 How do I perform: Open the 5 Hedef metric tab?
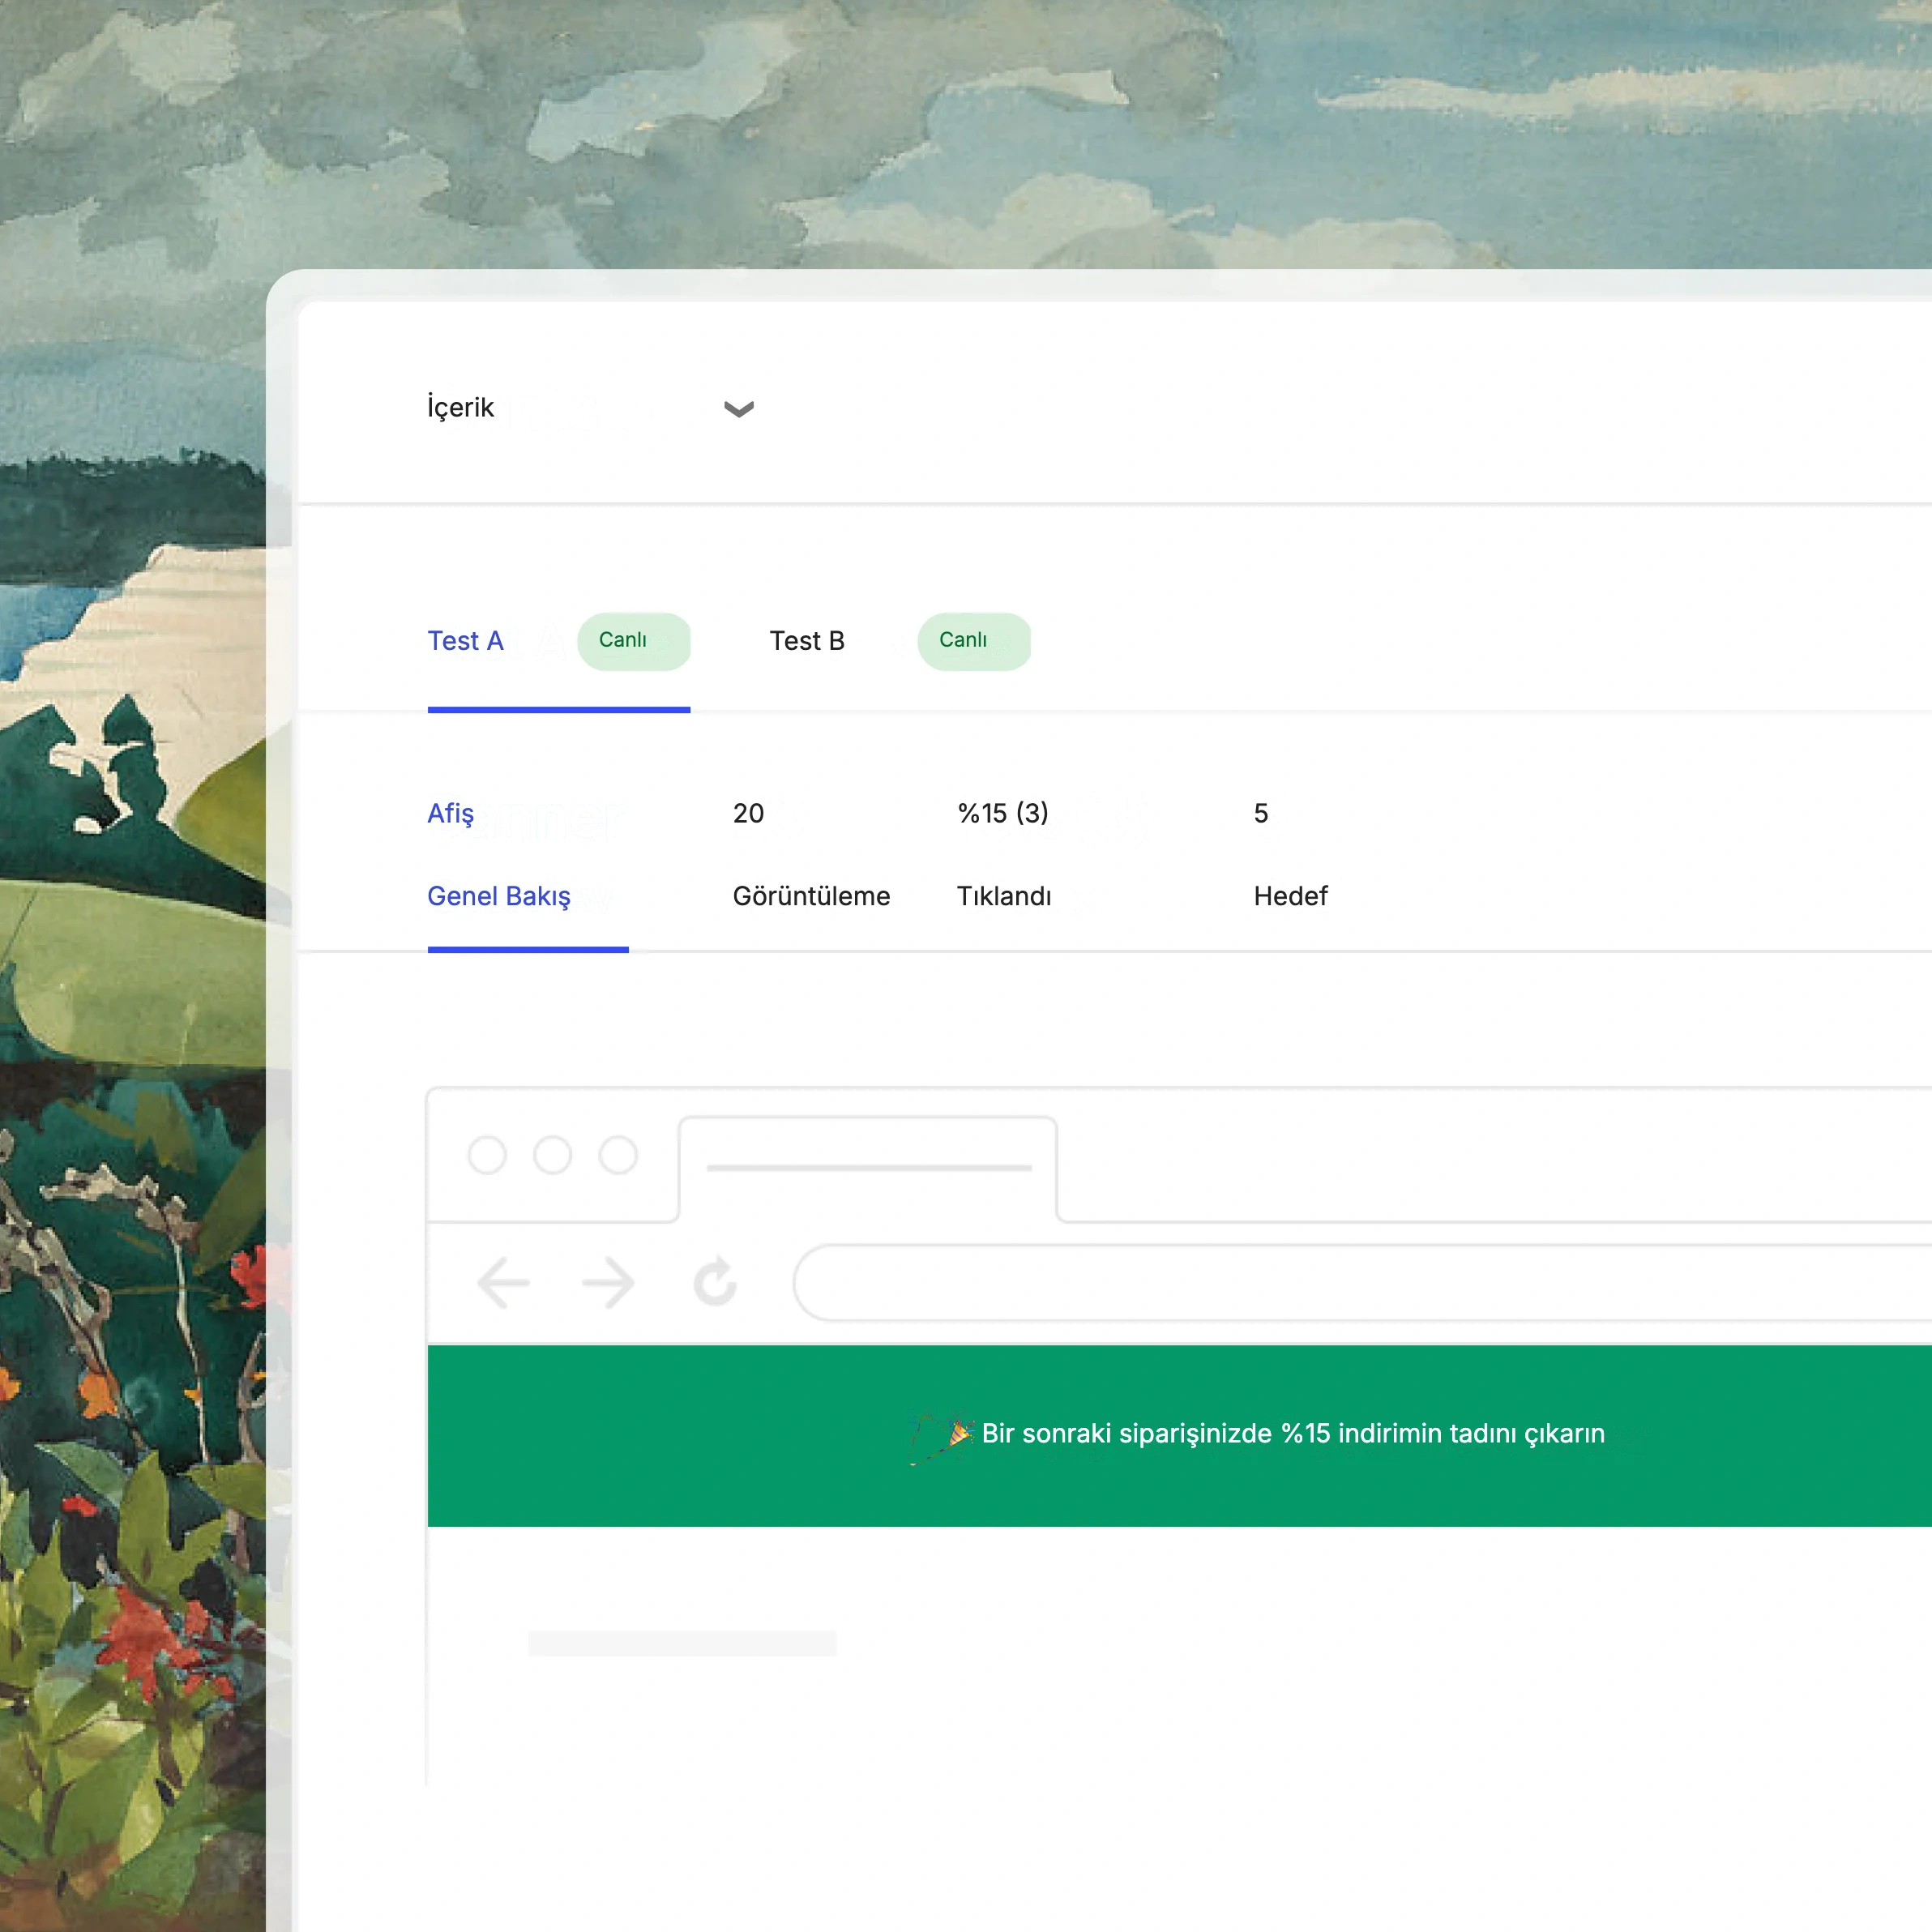pos(1290,855)
